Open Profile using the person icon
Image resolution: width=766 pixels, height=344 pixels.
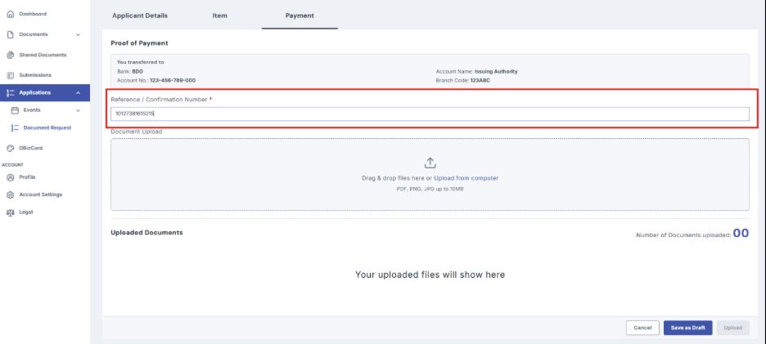tap(11, 177)
